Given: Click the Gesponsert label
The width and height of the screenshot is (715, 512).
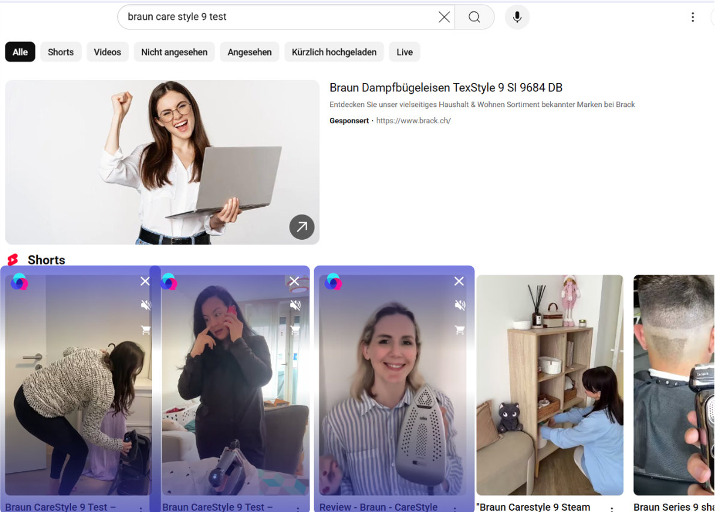Looking at the screenshot, I should [x=349, y=121].
